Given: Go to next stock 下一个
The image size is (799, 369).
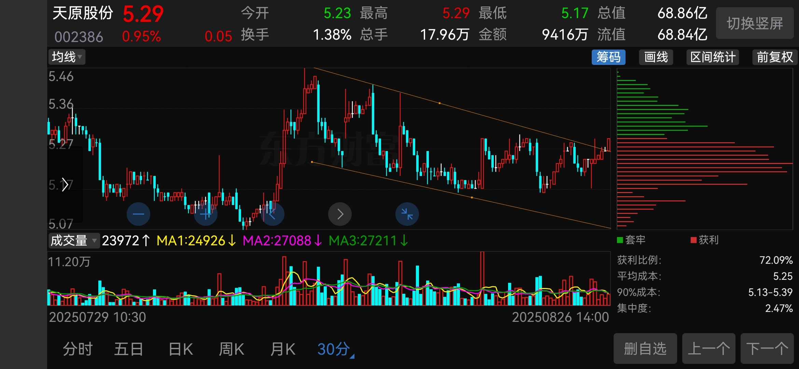Looking at the screenshot, I should [767, 348].
